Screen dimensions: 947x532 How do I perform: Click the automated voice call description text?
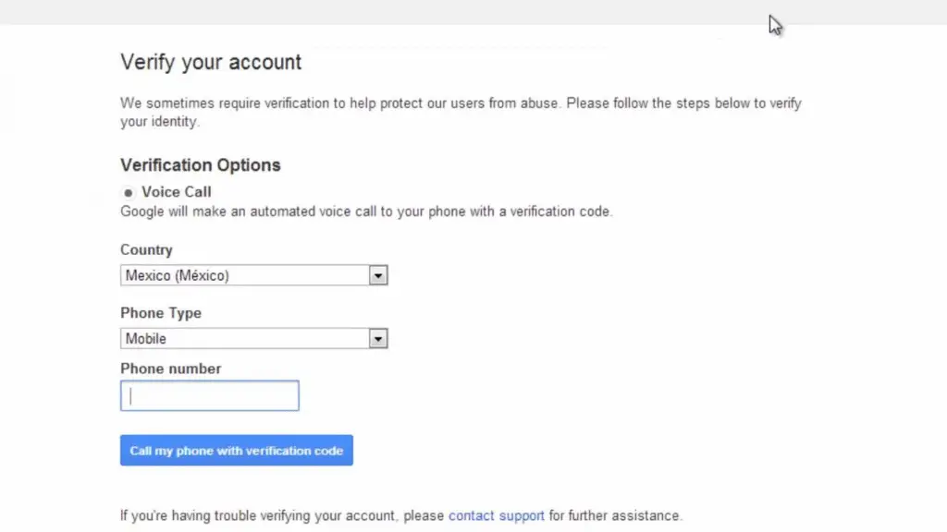tap(366, 212)
